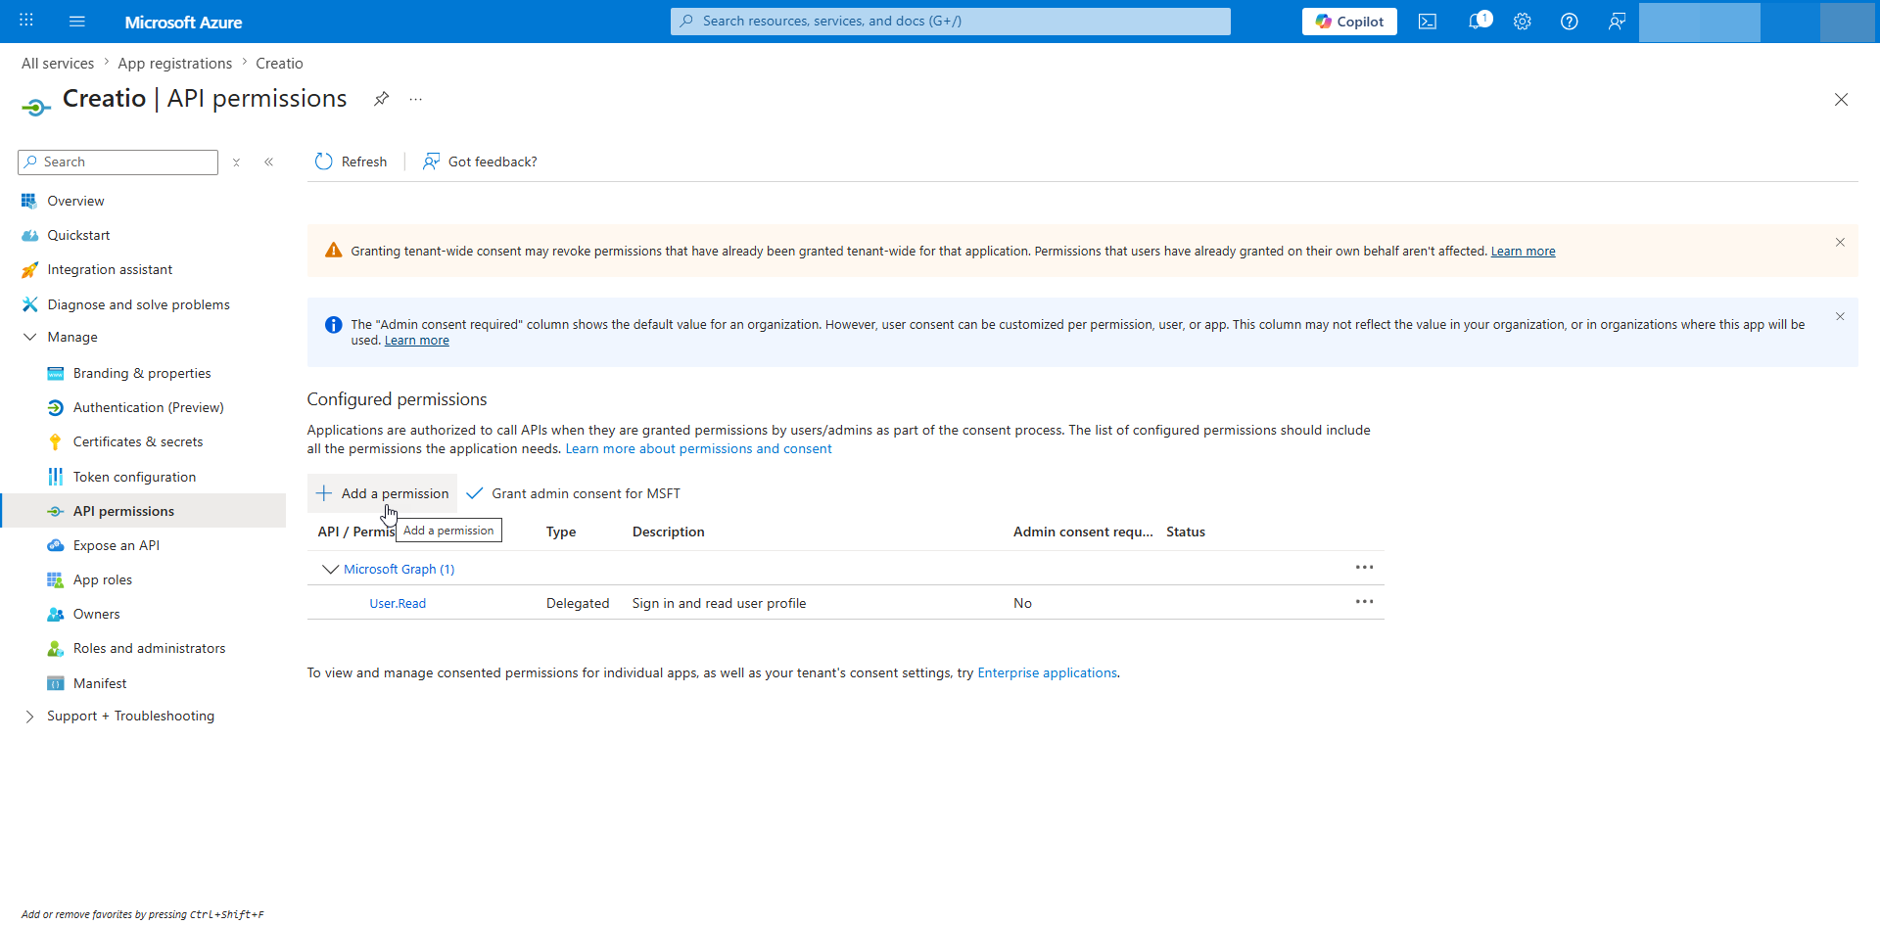Image resolution: width=1880 pixels, height=925 pixels.
Task: Open more options for User.Read row
Action: tap(1365, 602)
